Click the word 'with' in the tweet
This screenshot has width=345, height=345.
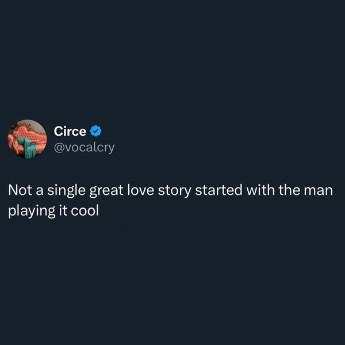(x=260, y=190)
